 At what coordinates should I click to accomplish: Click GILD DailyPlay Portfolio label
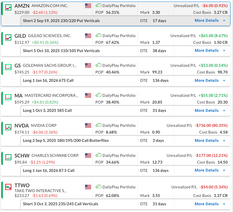point(119,36)
